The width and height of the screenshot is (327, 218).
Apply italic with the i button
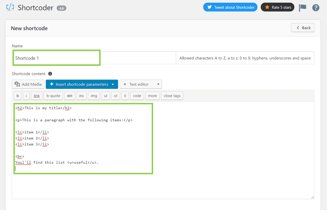pos(26,96)
